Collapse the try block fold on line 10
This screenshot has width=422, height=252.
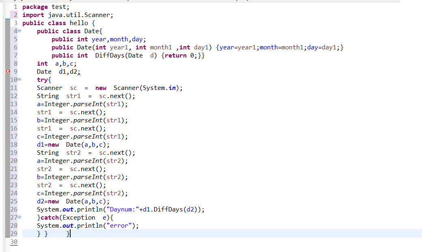19,79
